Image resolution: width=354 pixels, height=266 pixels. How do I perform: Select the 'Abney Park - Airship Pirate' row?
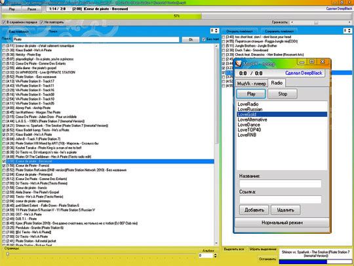108,108
